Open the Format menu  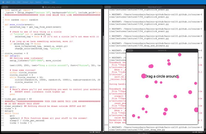pyautogui.click(x=25, y=2)
